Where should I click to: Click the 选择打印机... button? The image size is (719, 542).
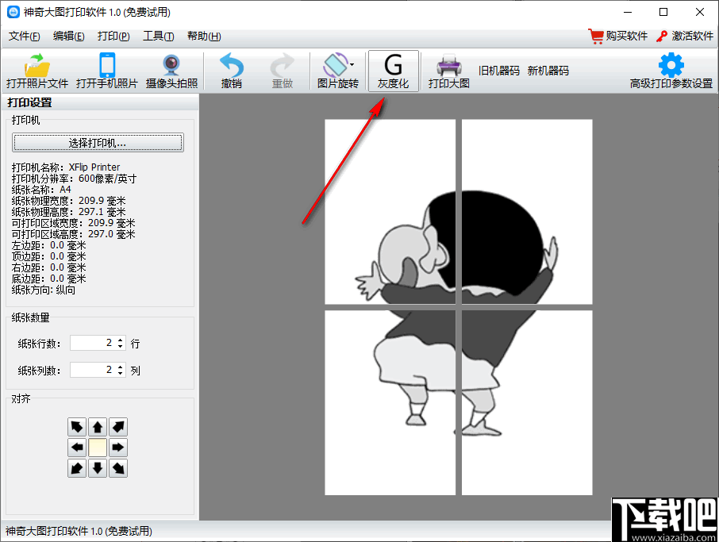click(x=98, y=143)
